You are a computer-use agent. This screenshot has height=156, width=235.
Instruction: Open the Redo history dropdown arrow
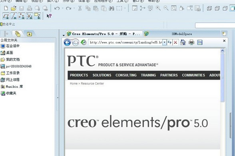[74, 8]
